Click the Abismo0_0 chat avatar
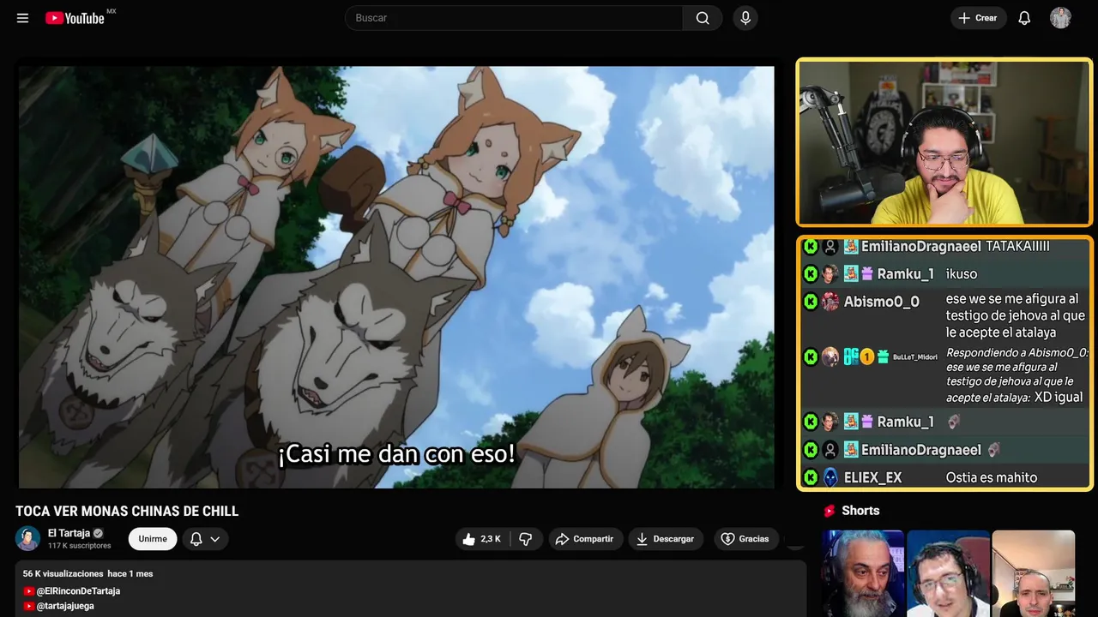The image size is (1098, 617). pyautogui.click(x=830, y=302)
